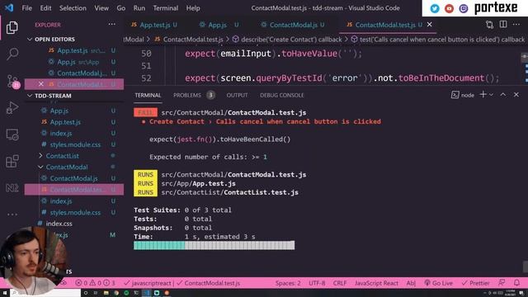Open the Remote Explorer view icon
Screen dimensions: 528x297
(12, 134)
